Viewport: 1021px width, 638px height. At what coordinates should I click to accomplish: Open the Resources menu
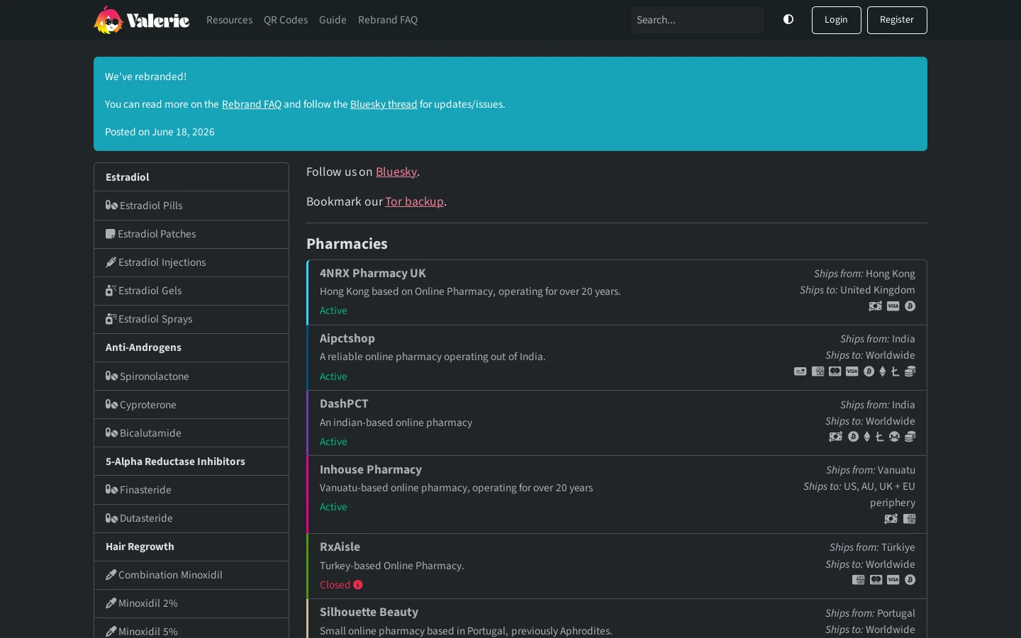coord(229,20)
